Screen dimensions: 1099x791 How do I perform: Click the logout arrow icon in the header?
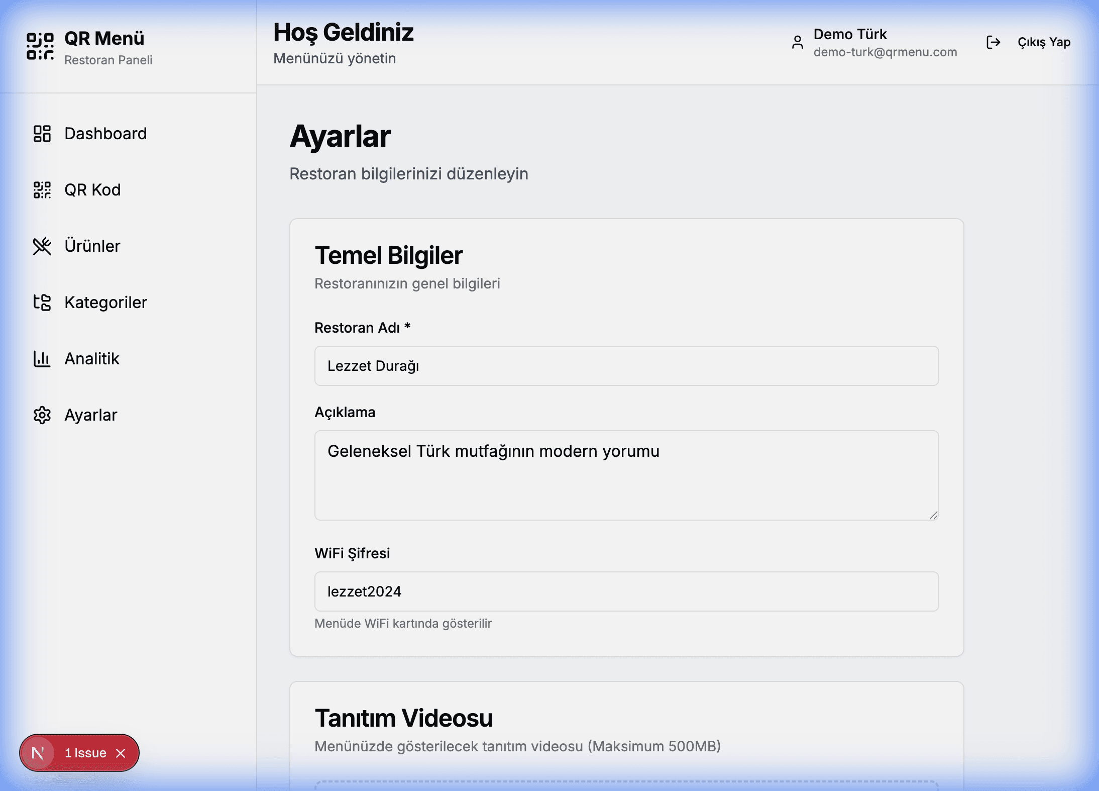993,42
